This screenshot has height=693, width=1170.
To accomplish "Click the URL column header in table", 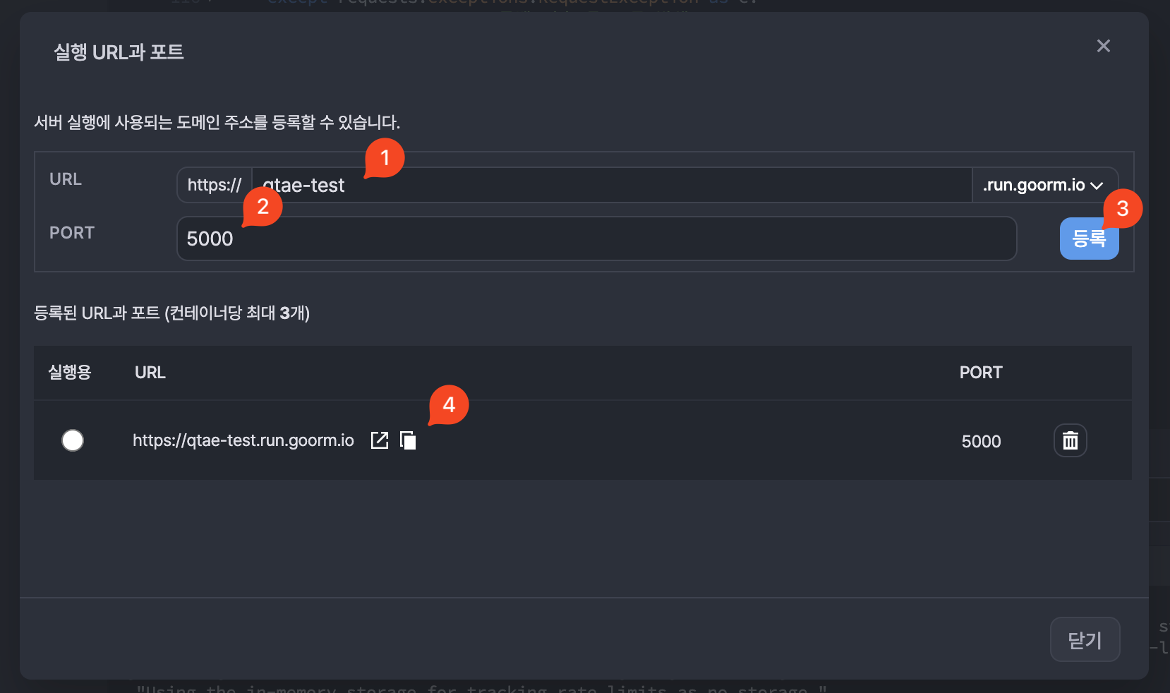I will 150,373.
